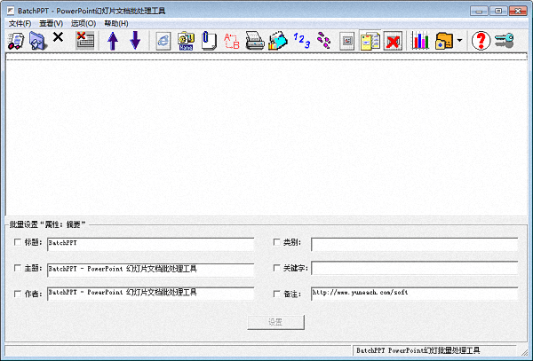533x361 pixels.
Task: Enable the 作者 checkbox
Action: coord(18,294)
